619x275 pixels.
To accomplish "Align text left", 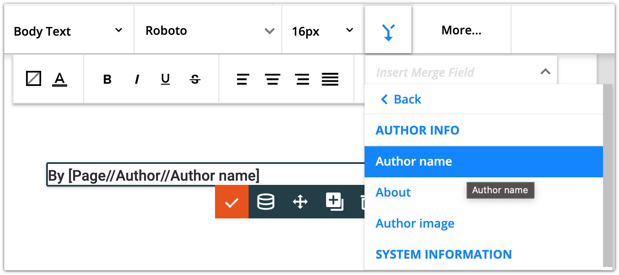I will [x=243, y=79].
